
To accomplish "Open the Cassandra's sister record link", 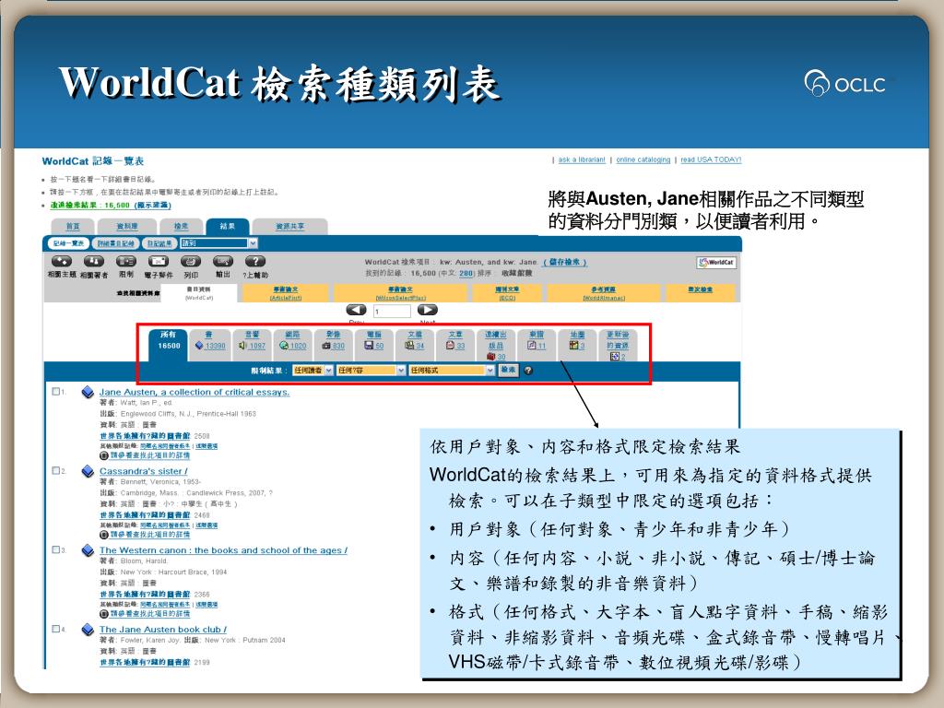I will point(143,471).
